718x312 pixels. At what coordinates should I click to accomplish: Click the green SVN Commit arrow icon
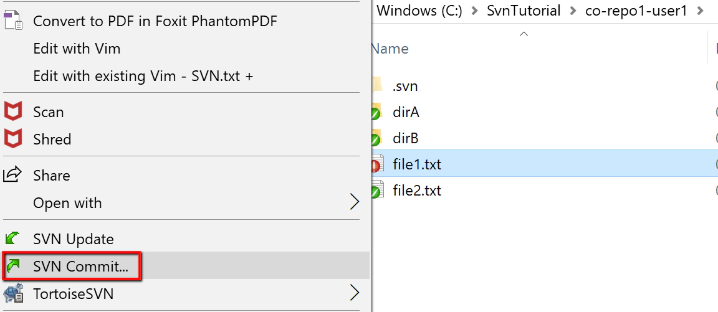13,265
